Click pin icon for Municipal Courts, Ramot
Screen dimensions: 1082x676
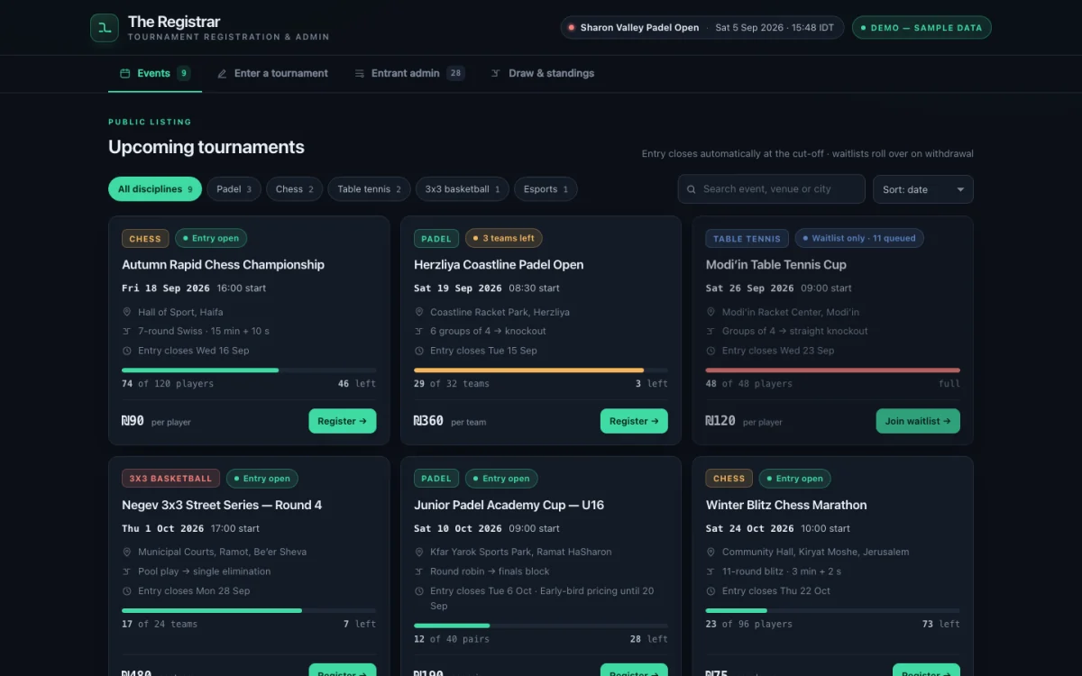point(127,552)
